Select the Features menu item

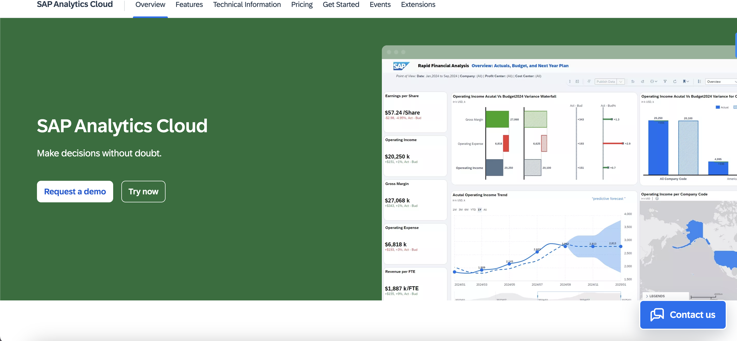(189, 5)
